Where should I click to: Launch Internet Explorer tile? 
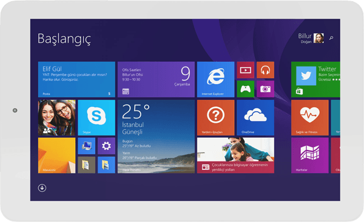click(215, 79)
